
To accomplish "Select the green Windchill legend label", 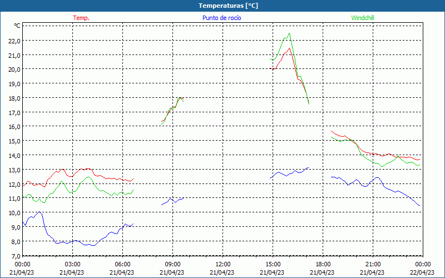I will pyautogui.click(x=363, y=18).
